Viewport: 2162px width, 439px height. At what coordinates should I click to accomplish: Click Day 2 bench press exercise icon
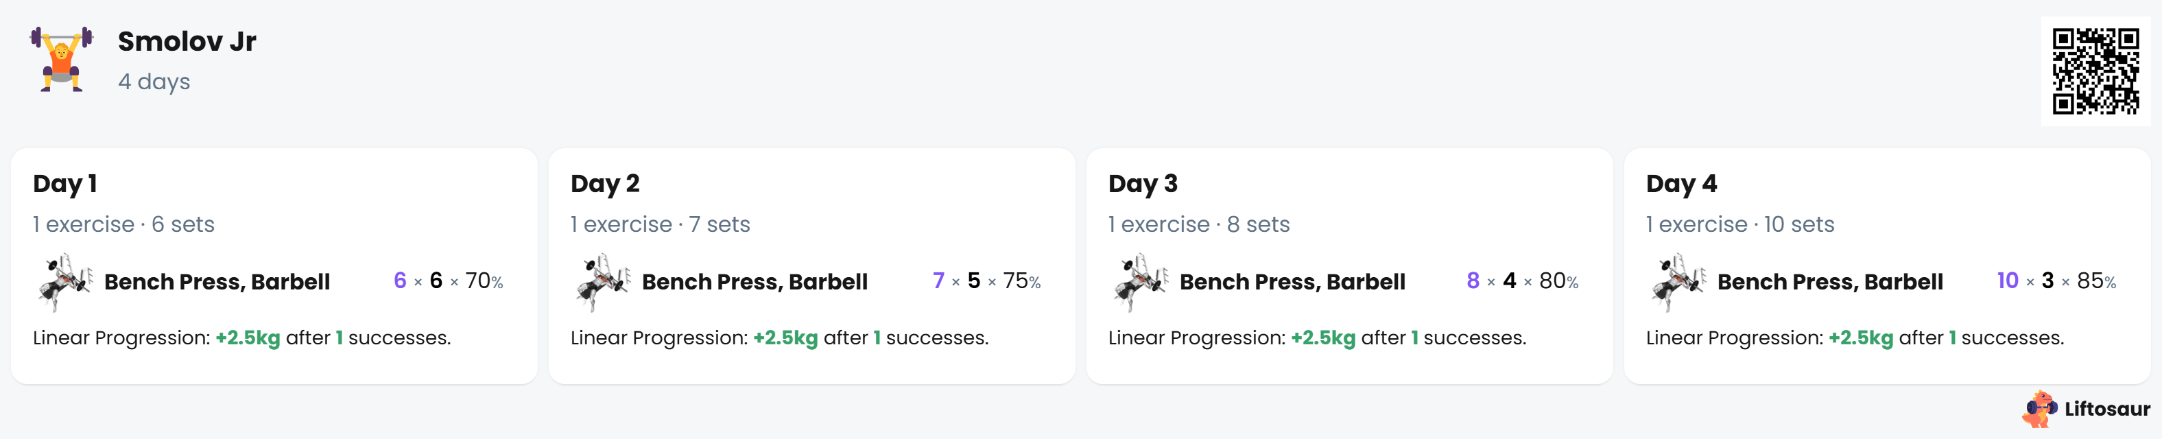pos(603,282)
